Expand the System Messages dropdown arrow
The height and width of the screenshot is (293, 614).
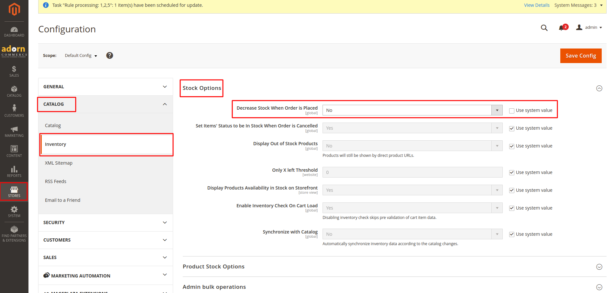601,5
